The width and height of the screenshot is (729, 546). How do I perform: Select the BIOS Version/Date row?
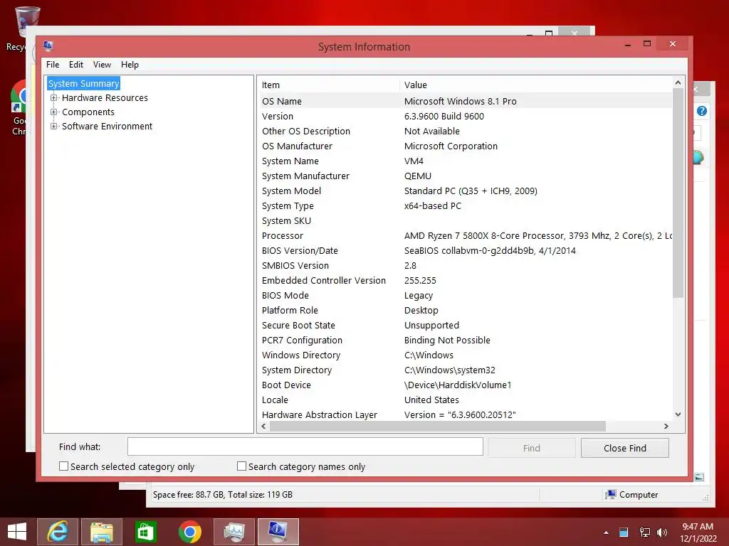pos(465,251)
